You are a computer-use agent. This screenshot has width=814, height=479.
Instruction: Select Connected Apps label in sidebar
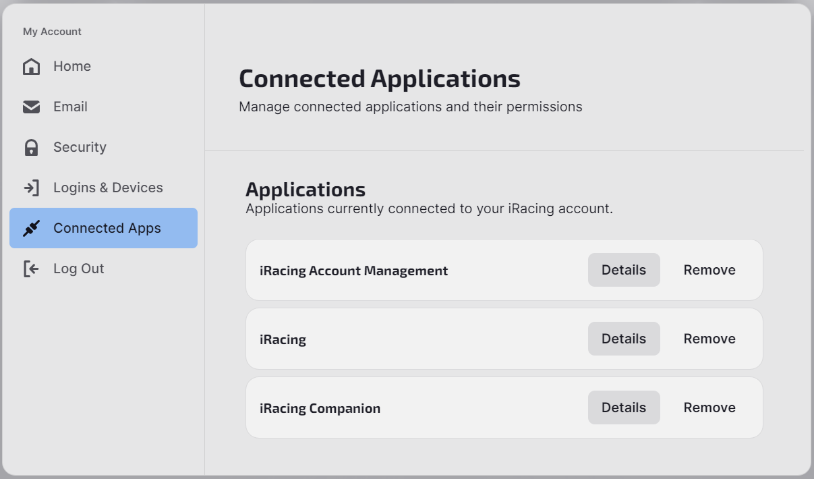(x=107, y=228)
